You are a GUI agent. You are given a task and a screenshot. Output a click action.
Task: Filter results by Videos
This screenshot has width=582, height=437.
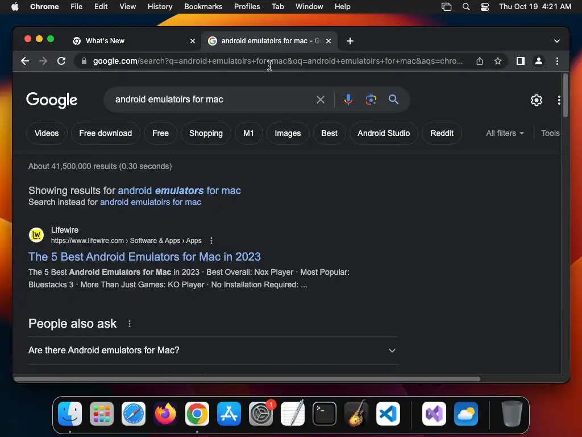(47, 133)
